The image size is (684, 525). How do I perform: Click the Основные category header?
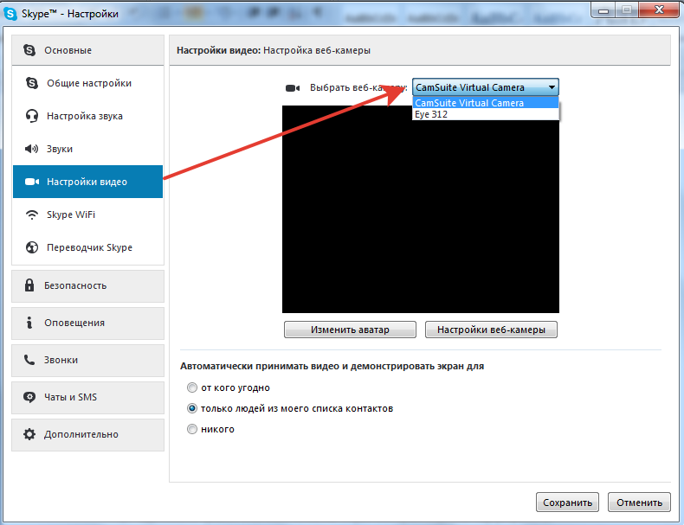click(x=87, y=50)
